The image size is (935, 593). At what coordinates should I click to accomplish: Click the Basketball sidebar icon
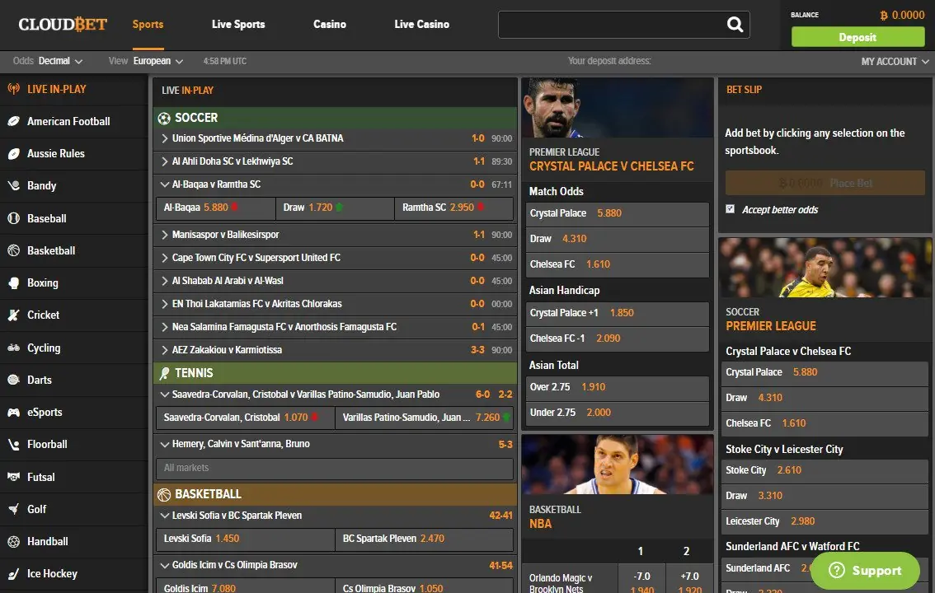14,250
